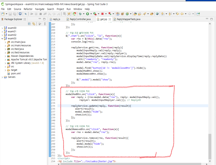Open dropdown next to New Java Class icon
216x165 pixels.
click(130, 14)
